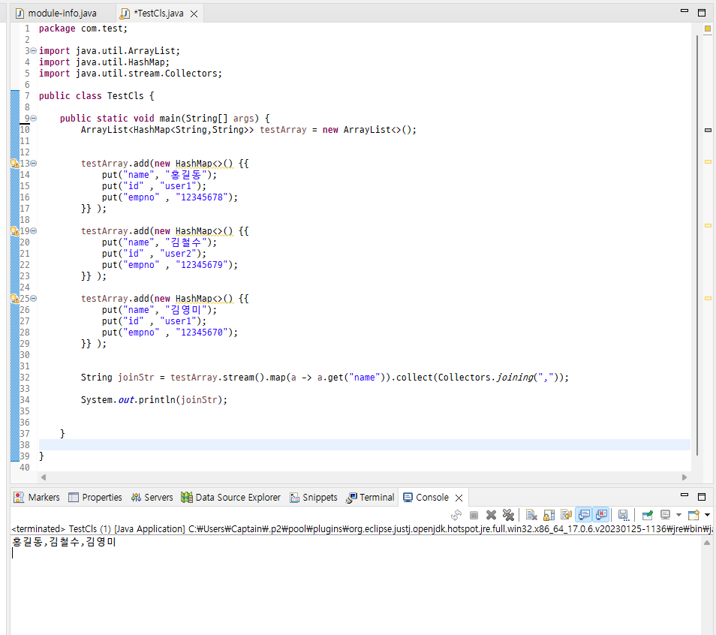Click the editor horizontal scrollbar right arrow

click(x=684, y=477)
